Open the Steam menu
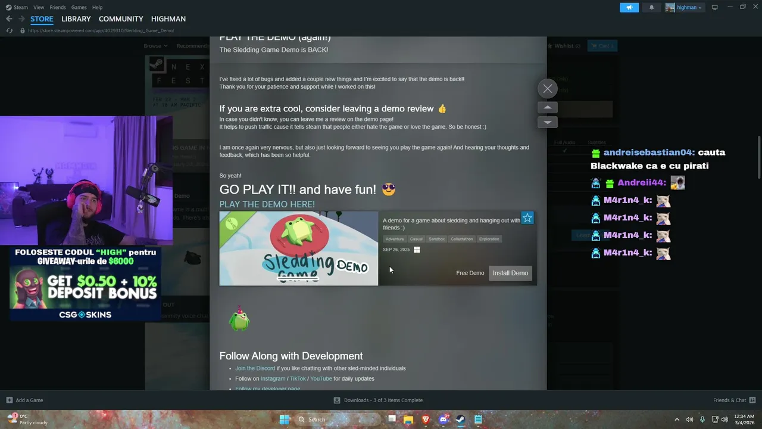The width and height of the screenshot is (762, 429). pos(17,7)
